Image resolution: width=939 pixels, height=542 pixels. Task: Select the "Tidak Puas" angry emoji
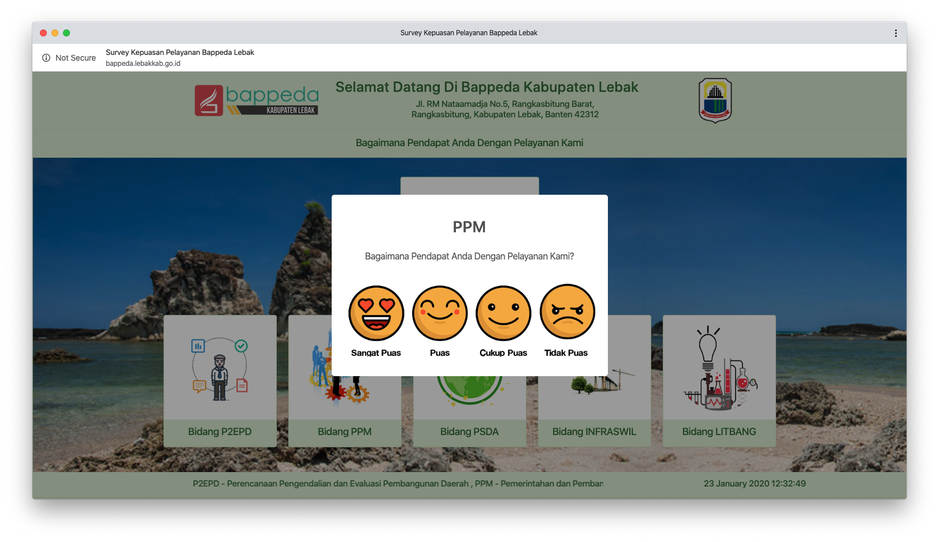567,312
